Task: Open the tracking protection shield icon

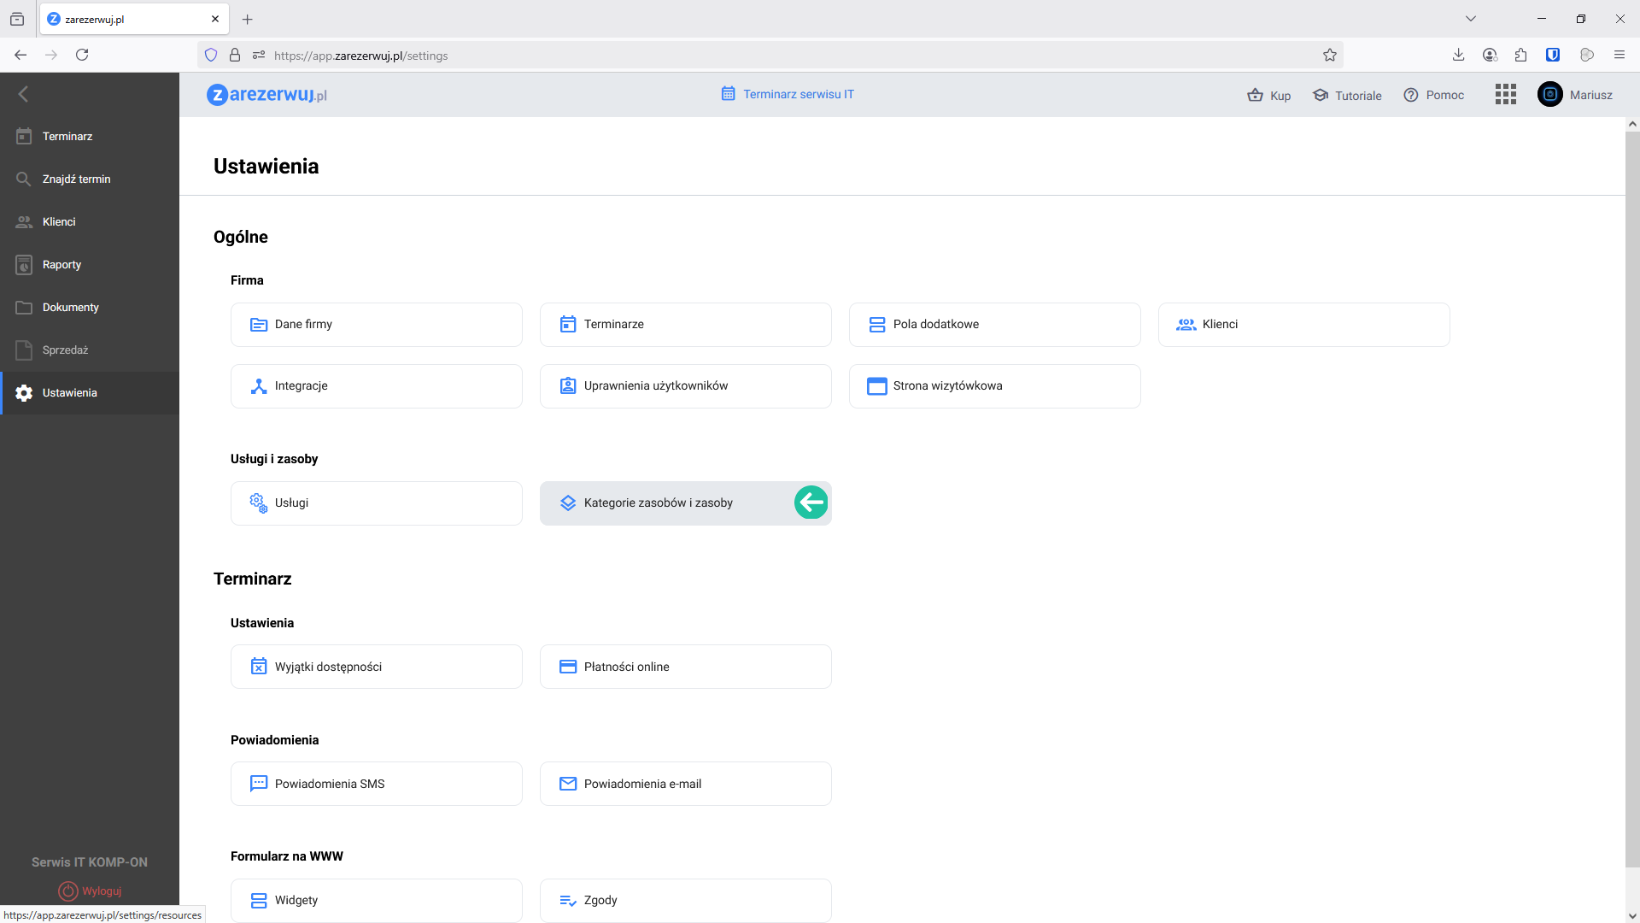Action: [x=211, y=56]
